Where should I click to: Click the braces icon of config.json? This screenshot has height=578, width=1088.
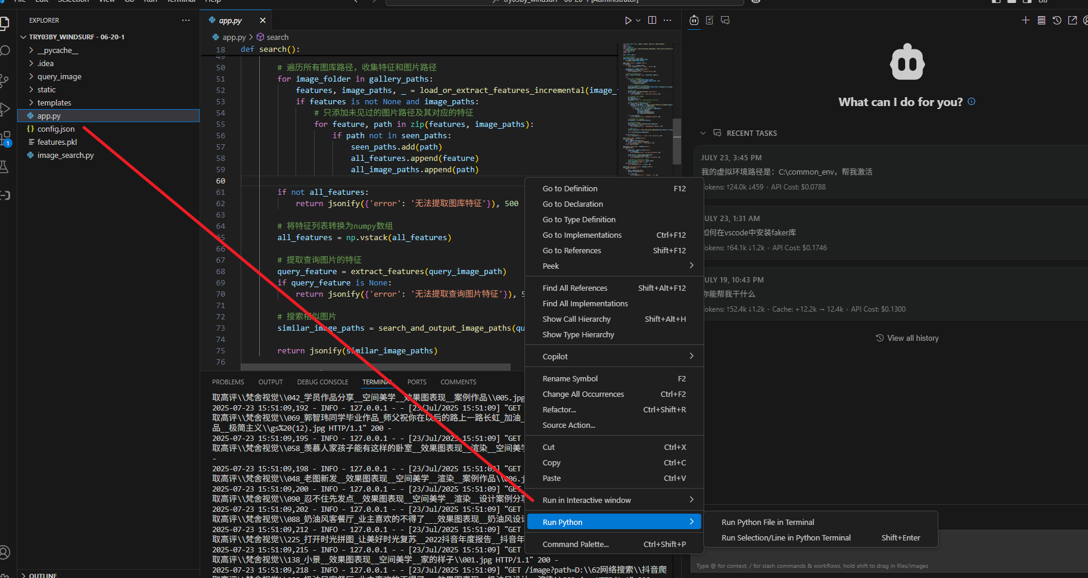pyautogui.click(x=30, y=129)
